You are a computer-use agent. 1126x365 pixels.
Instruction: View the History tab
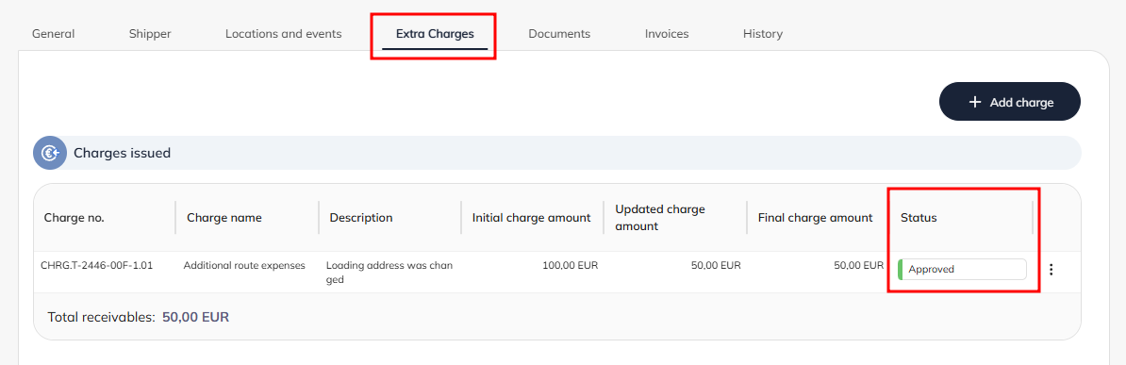click(763, 34)
